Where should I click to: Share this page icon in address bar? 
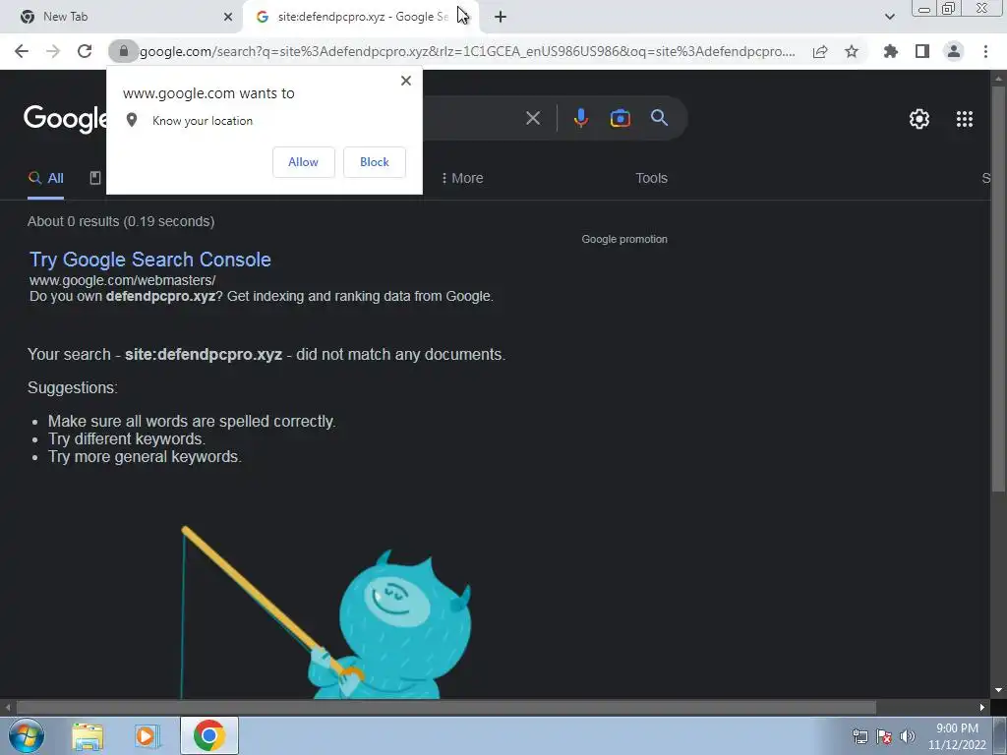point(820,51)
